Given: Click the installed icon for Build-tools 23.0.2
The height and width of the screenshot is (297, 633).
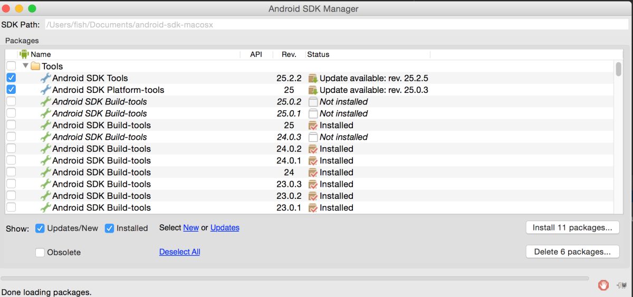Looking at the screenshot, I should pos(313,196).
